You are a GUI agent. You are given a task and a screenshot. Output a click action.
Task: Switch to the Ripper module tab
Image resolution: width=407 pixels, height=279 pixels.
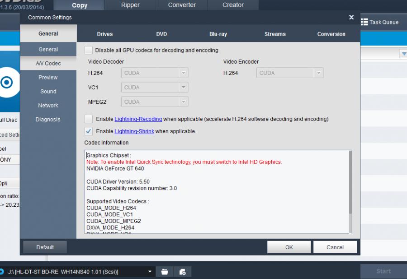(x=130, y=5)
